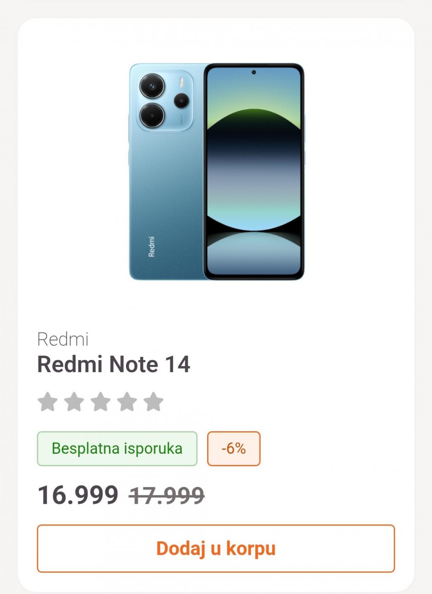
Task: Click the grey Redmi brand label
Action: click(x=63, y=339)
